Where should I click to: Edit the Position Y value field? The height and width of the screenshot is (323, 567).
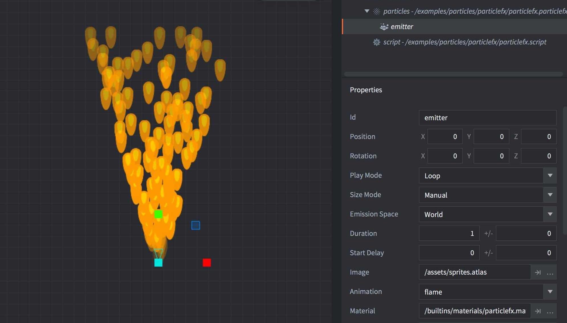pyautogui.click(x=491, y=137)
